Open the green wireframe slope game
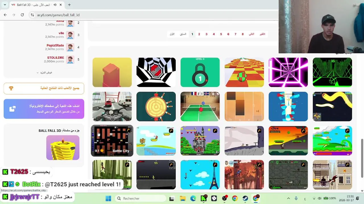Screen dimensions: 364x204 pos(332,72)
